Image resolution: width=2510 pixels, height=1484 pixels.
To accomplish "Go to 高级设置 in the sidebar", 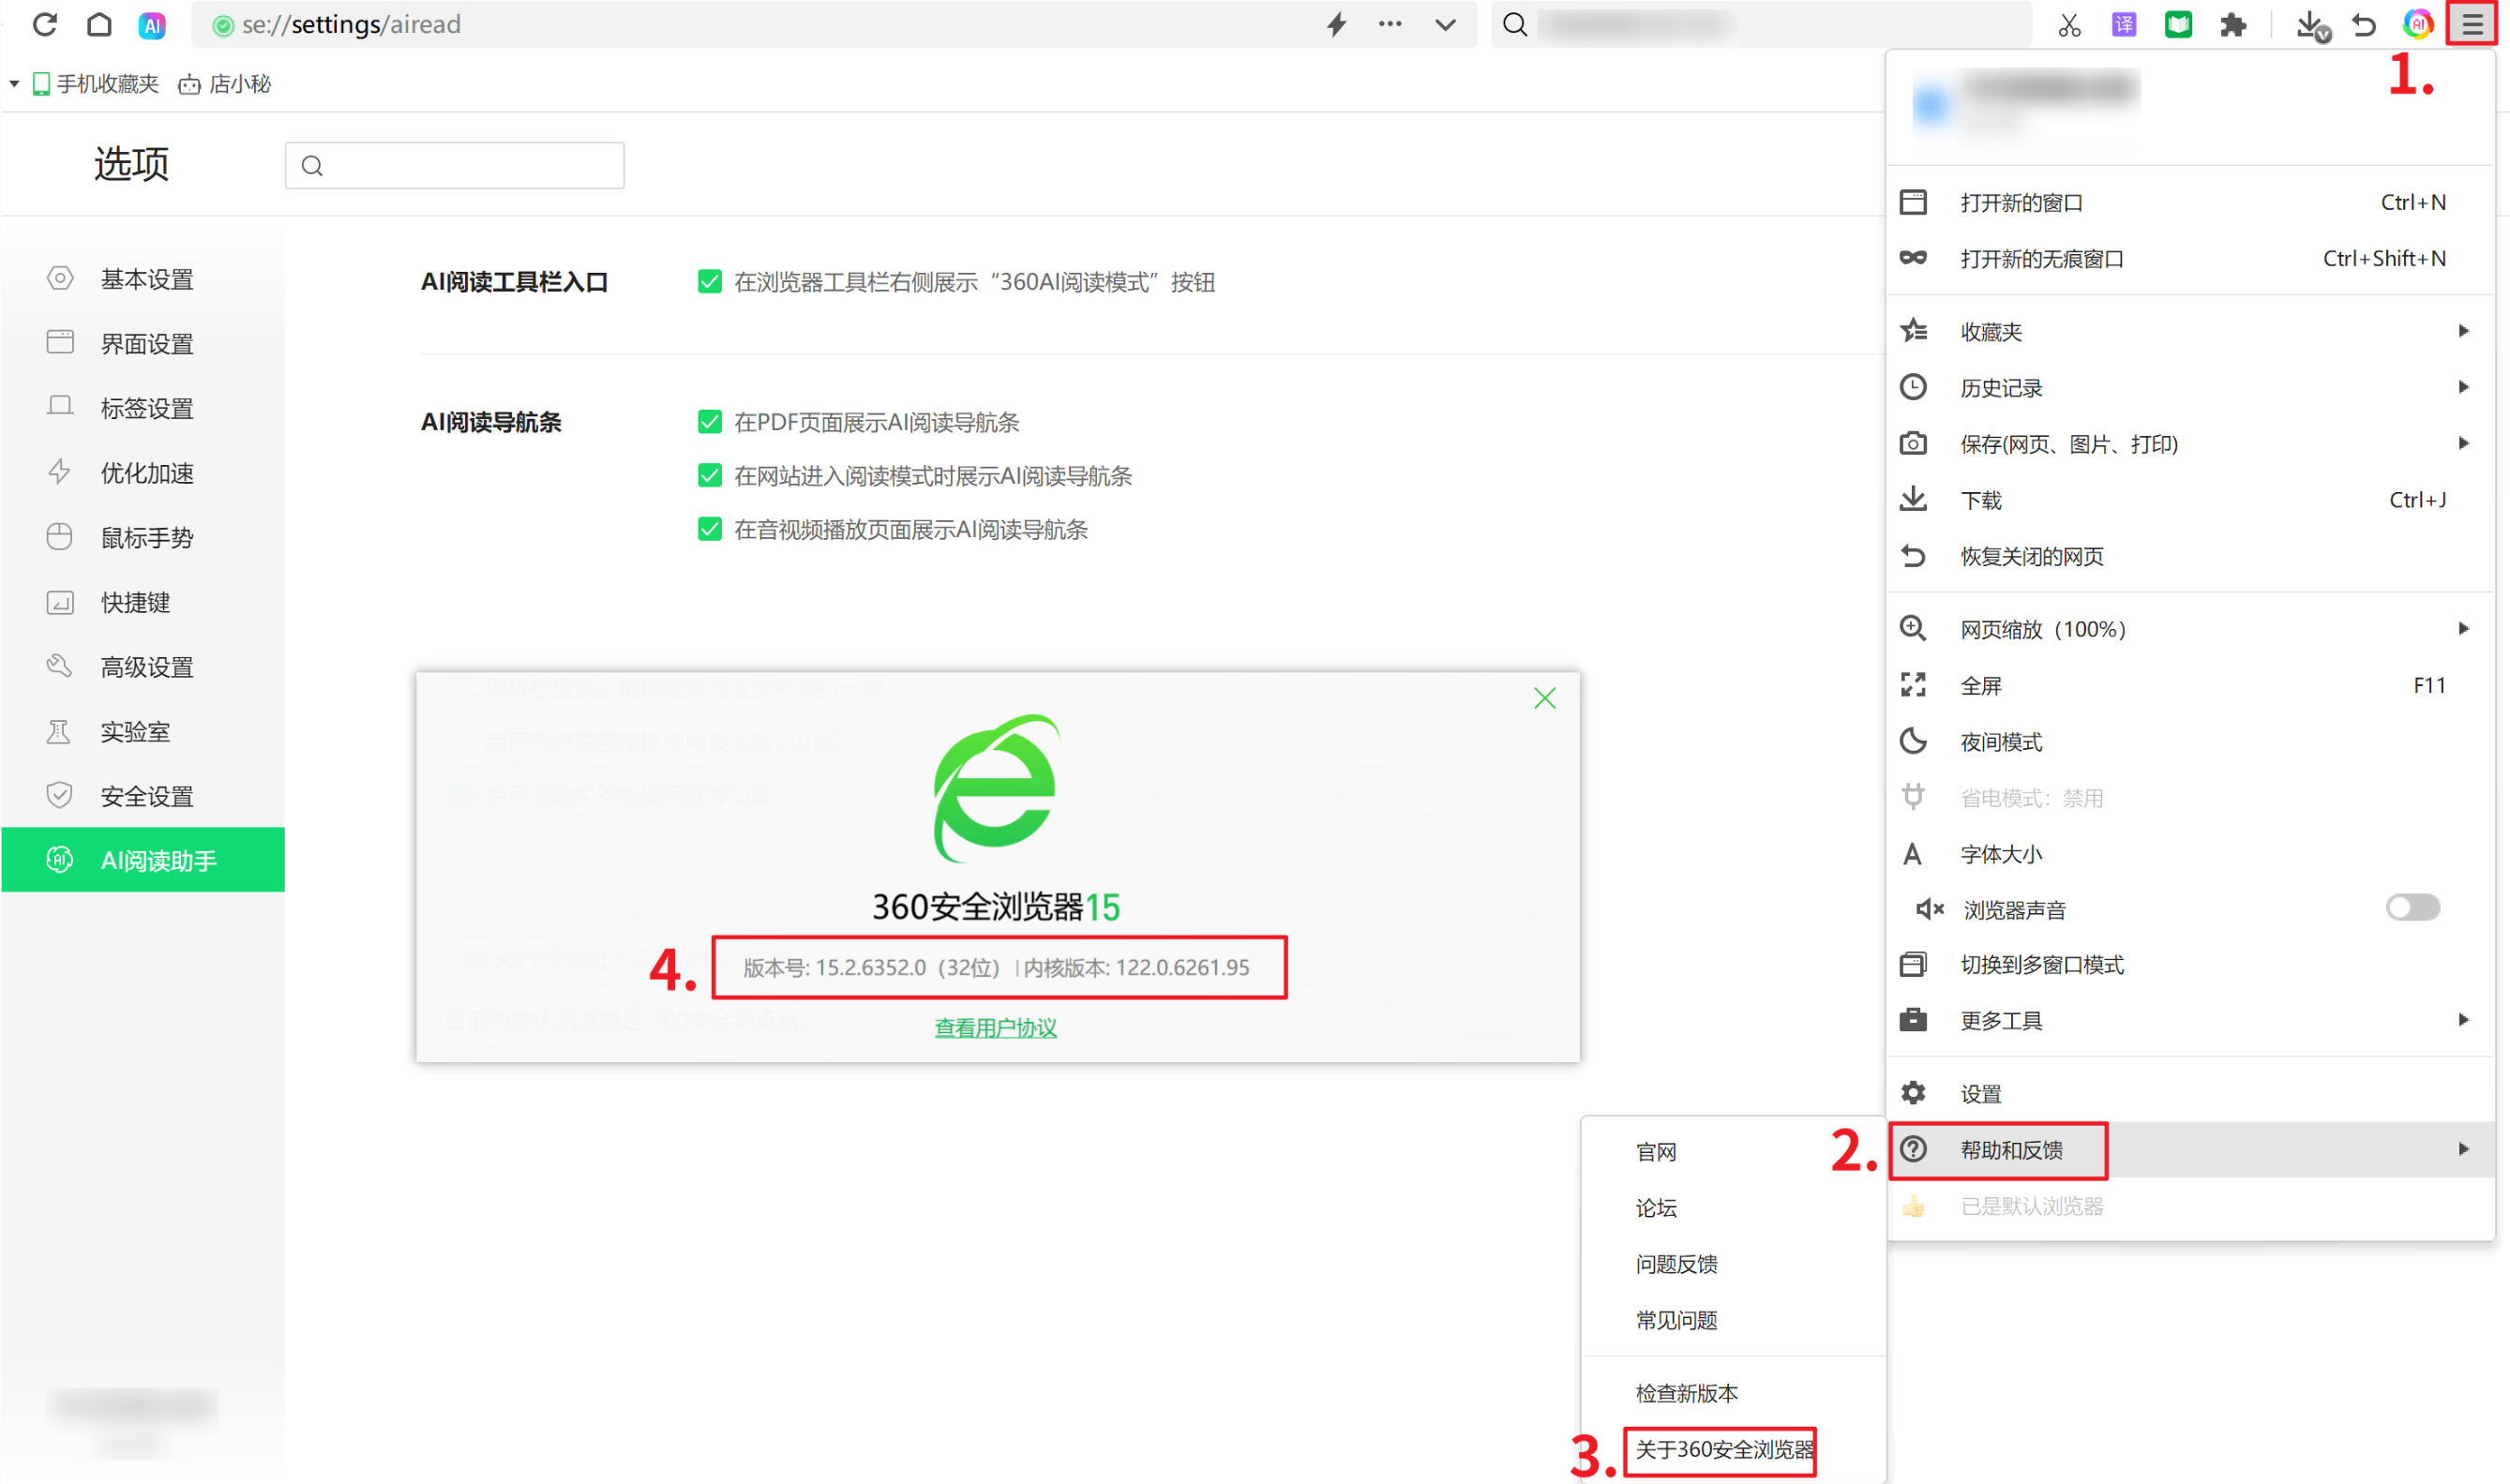I will (x=146, y=667).
